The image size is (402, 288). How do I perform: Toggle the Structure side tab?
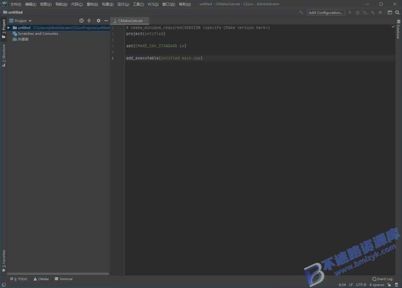4,55
